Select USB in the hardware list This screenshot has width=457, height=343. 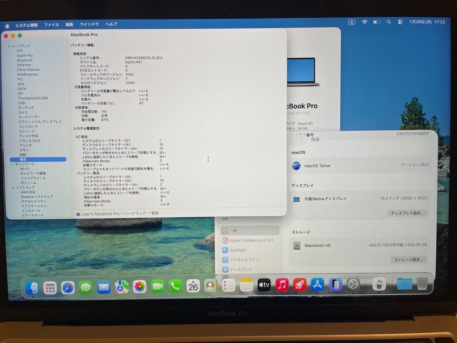pyautogui.click(x=21, y=102)
